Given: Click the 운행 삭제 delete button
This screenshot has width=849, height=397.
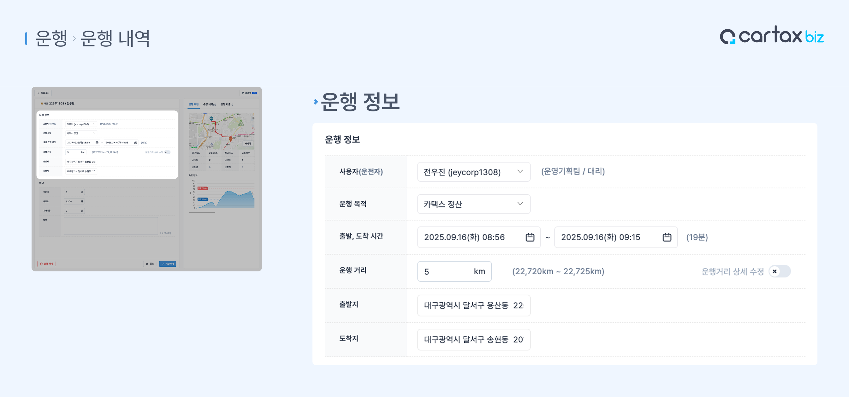Looking at the screenshot, I should click(46, 264).
